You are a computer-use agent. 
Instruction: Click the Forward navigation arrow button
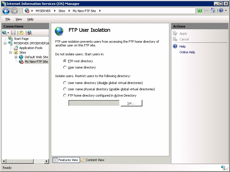pos(14,11)
